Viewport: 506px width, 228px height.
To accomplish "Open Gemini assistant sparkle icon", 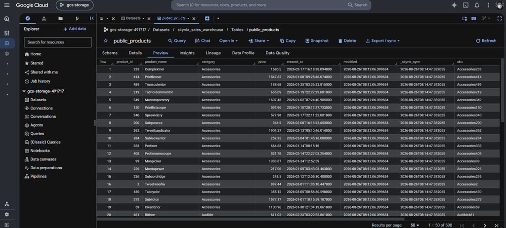I will pyautogui.click(x=454, y=5).
